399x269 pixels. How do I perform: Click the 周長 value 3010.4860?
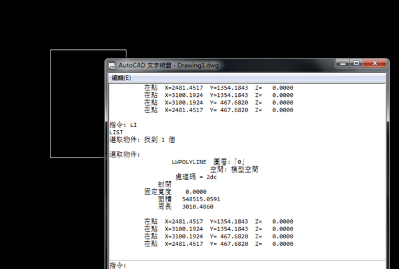click(x=198, y=207)
